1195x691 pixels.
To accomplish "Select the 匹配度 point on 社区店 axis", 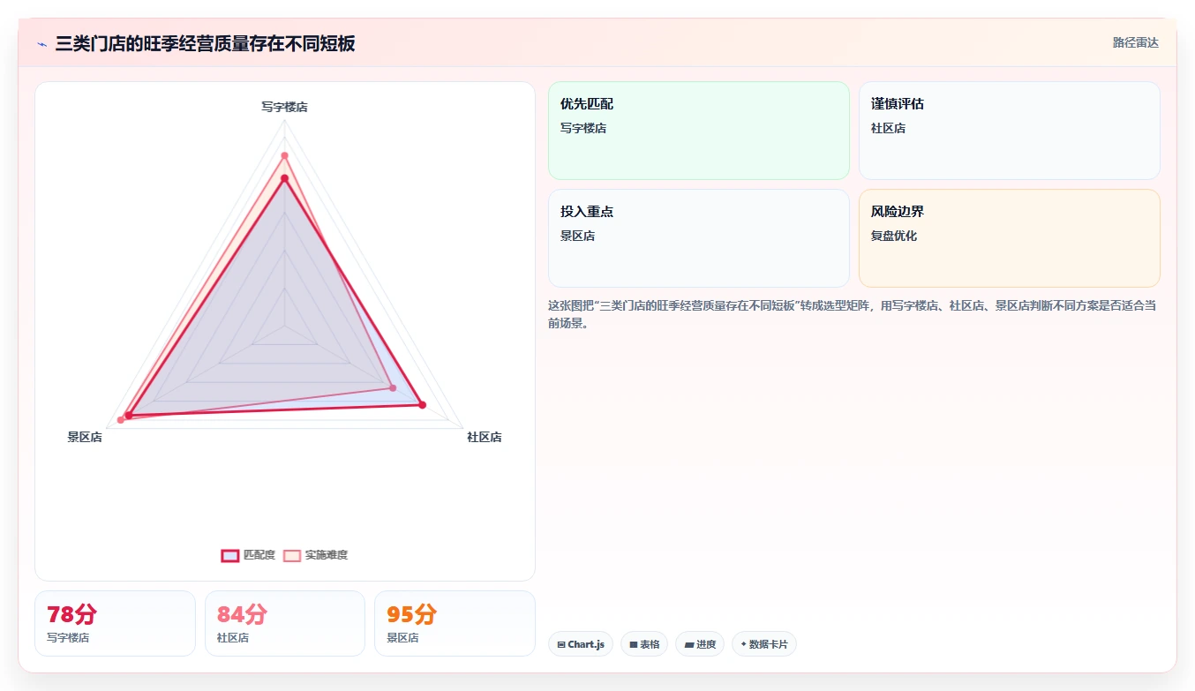I will click(x=422, y=405).
